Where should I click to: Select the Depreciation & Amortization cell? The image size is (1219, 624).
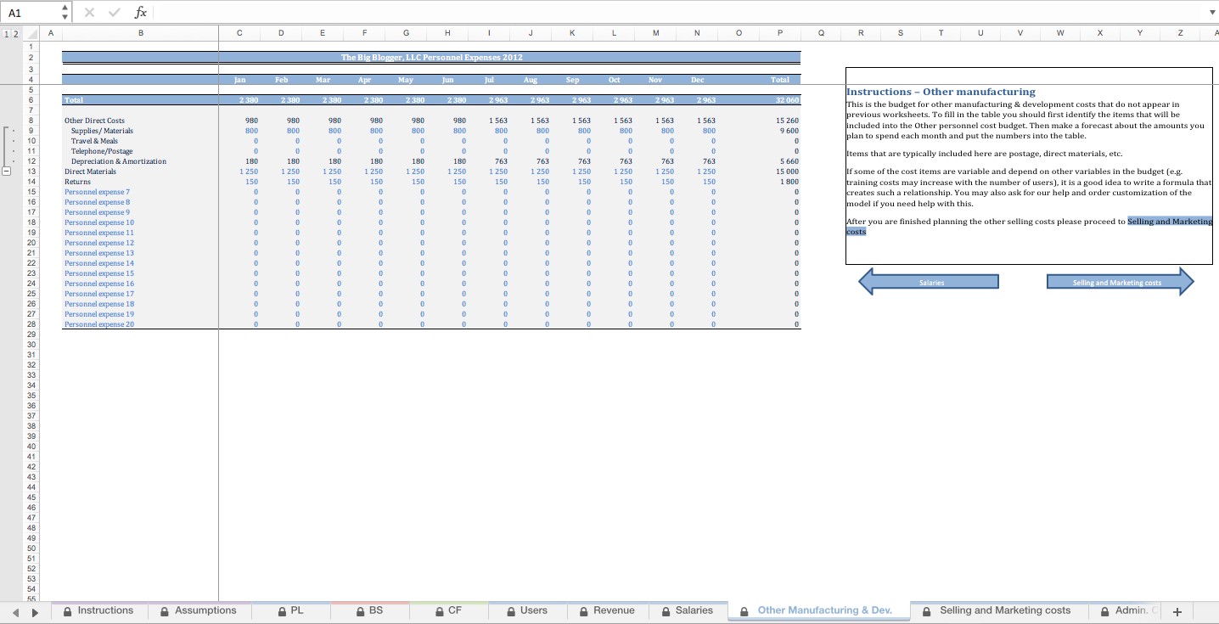point(141,161)
